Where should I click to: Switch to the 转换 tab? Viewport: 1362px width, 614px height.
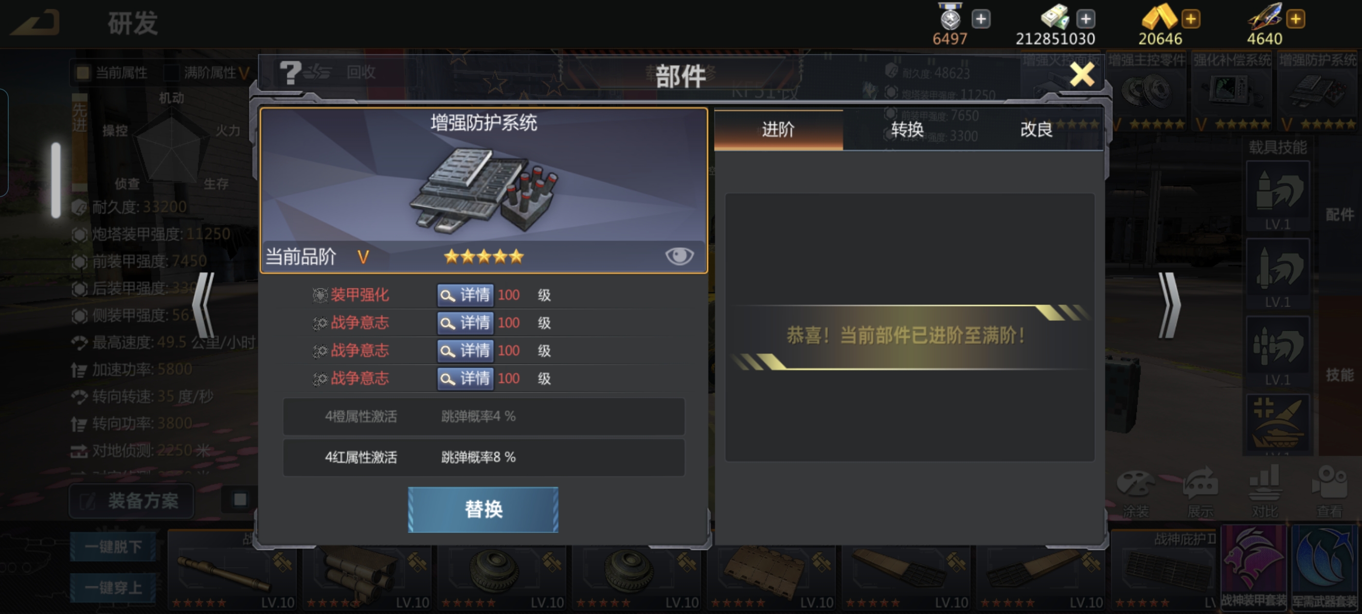(x=907, y=129)
